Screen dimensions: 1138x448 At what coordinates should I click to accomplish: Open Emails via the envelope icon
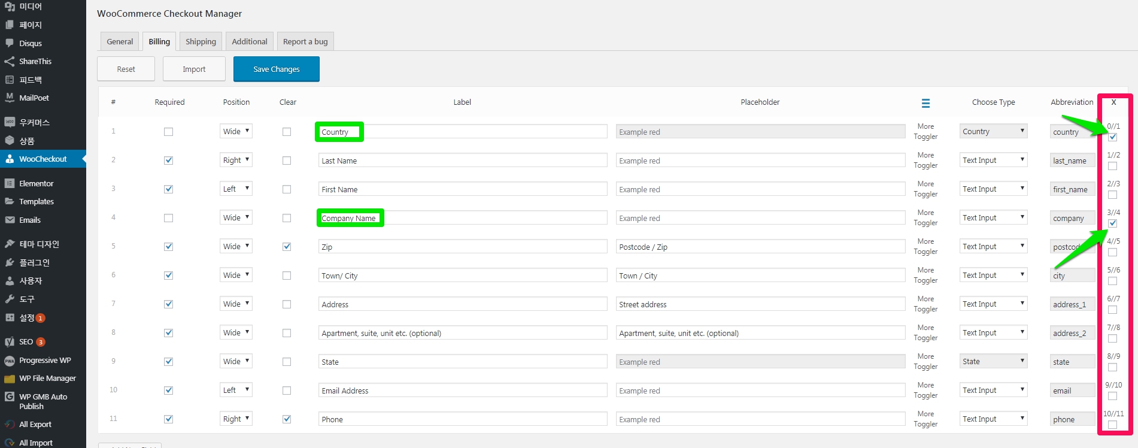pyautogui.click(x=10, y=220)
